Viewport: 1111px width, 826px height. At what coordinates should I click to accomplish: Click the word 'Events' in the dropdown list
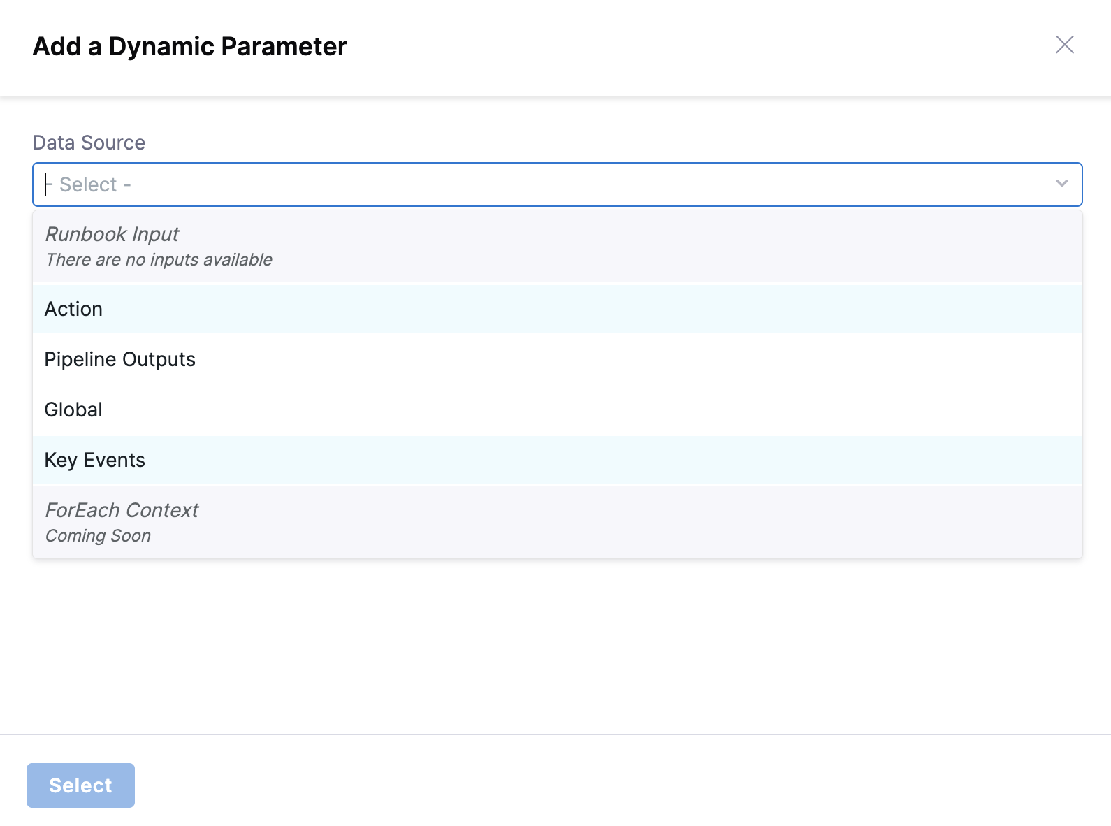tap(114, 460)
